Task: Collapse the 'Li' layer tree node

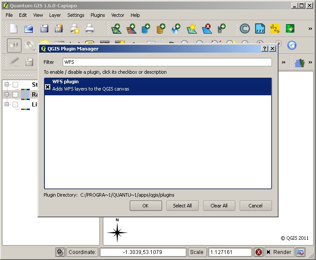Action: pyautogui.click(x=6, y=104)
